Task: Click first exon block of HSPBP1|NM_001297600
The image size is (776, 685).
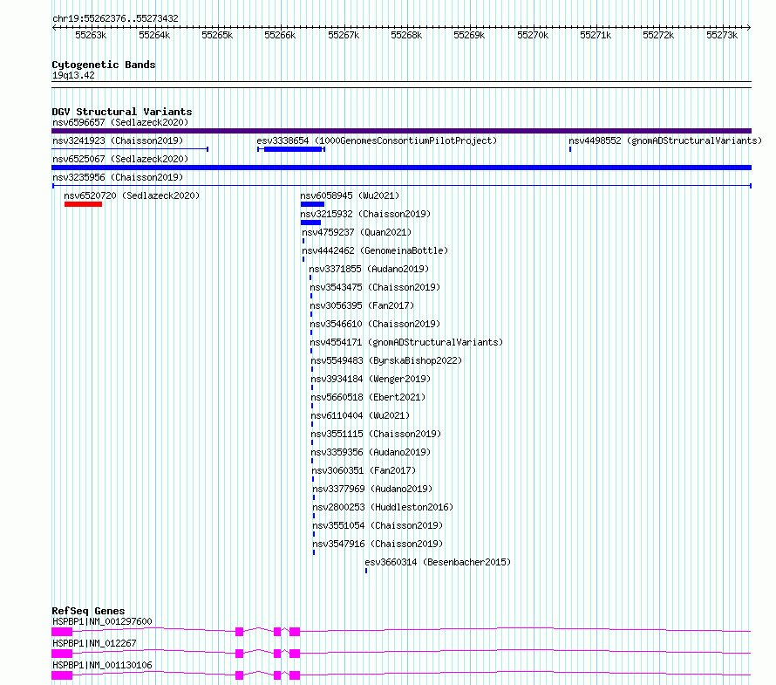Action: [62, 632]
